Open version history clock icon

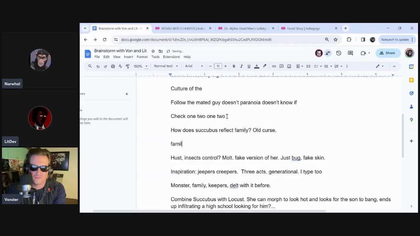tap(339, 53)
